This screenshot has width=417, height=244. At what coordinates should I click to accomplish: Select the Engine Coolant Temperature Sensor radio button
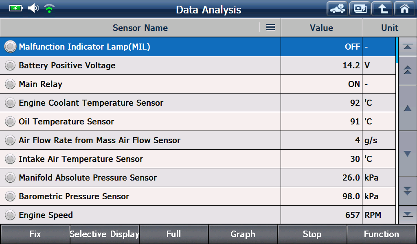tap(10, 103)
